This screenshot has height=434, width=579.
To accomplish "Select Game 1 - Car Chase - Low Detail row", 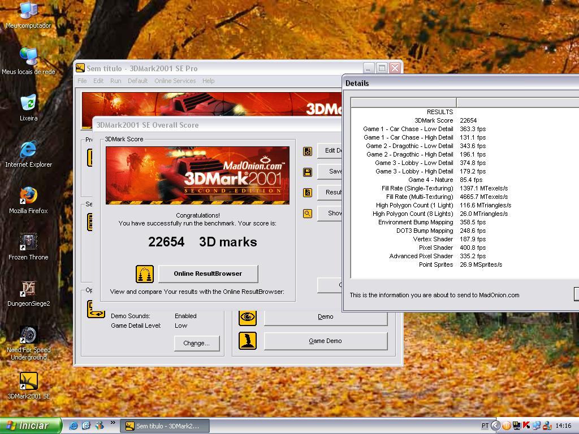I will pos(465,129).
